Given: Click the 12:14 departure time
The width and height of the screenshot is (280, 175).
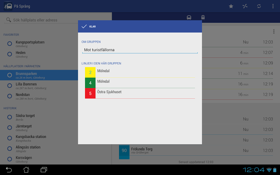Looking at the screenshot, I should pyautogui.click(x=268, y=73).
